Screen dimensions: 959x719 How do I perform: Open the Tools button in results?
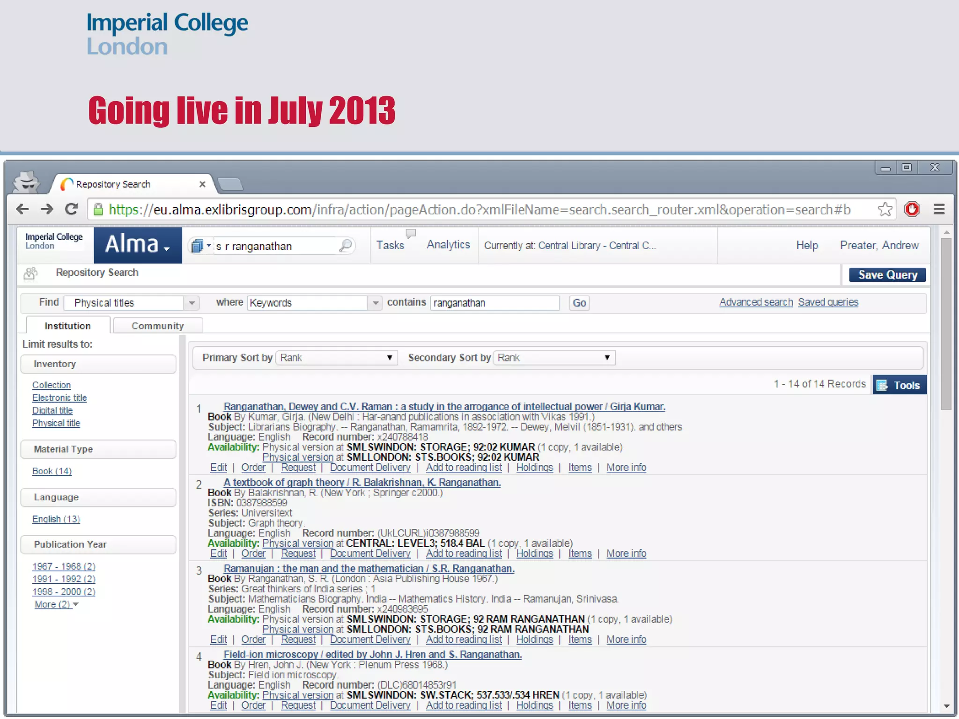(x=899, y=385)
